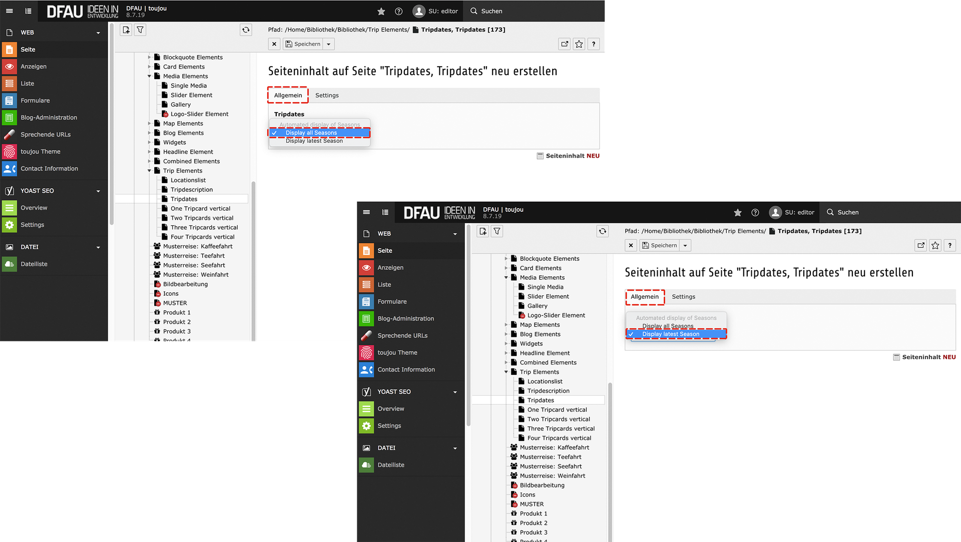The height and width of the screenshot is (542, 961).
Task: Select checked 'Display latest Season' option, lower window
Action: pos(671,334)
